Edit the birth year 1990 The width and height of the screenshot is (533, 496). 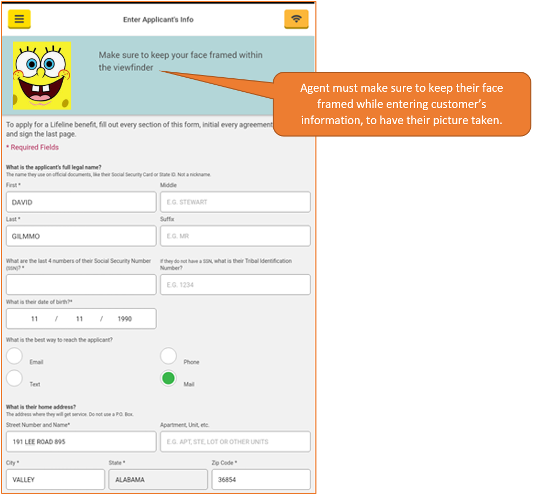click(125, 318)
